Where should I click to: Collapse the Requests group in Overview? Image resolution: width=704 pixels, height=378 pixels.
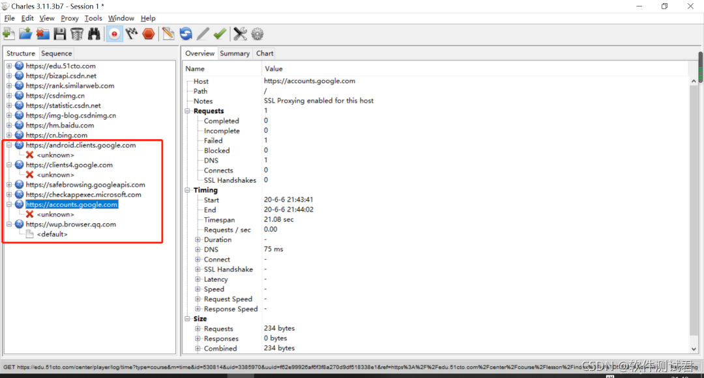click(188, 111)
